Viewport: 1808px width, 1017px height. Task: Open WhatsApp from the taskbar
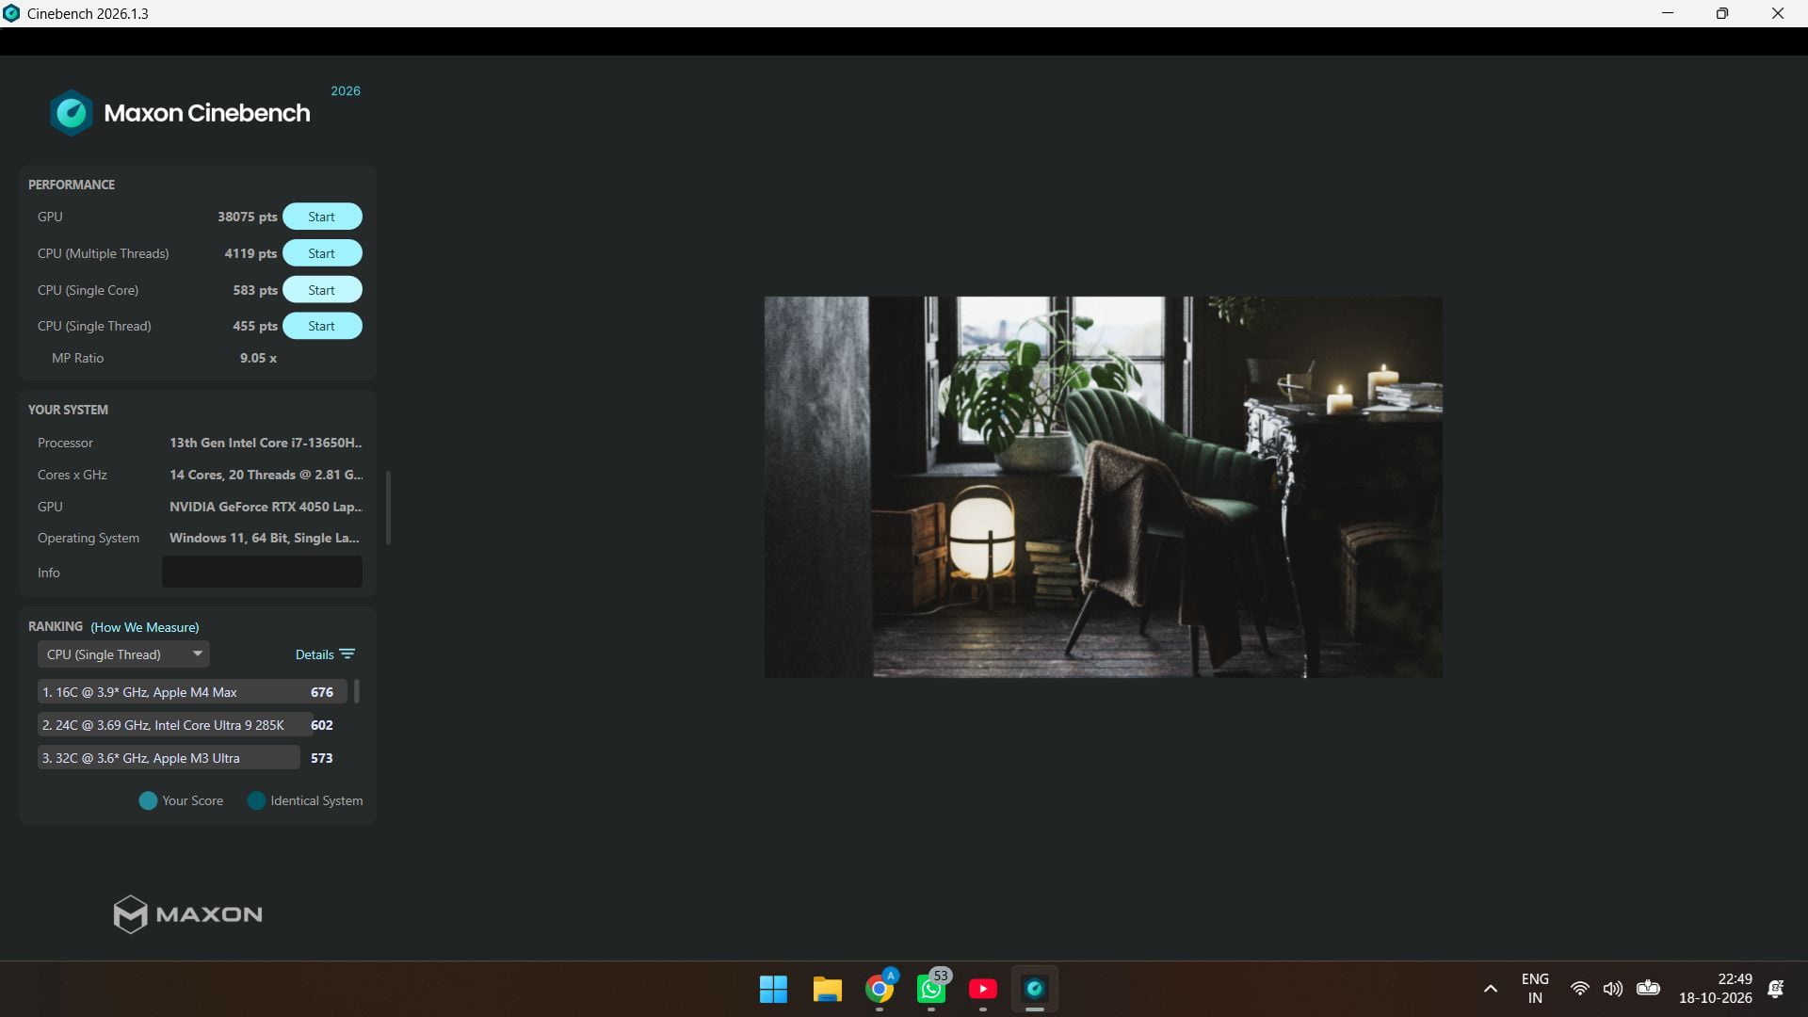pos(931,989)
